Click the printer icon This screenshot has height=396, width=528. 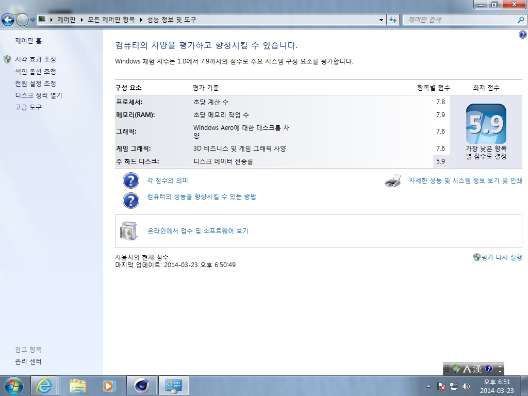[x=393, y=181]
